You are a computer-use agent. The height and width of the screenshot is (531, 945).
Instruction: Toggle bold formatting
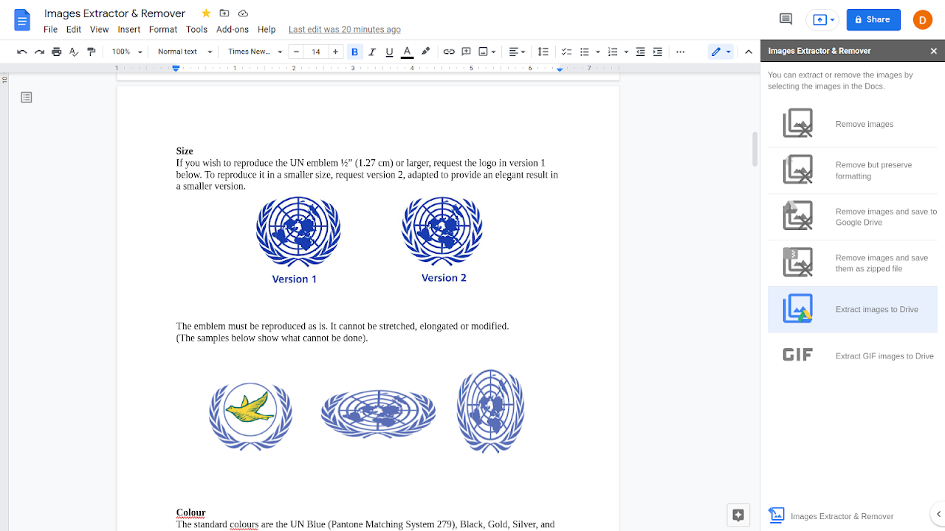pos(355,52)
